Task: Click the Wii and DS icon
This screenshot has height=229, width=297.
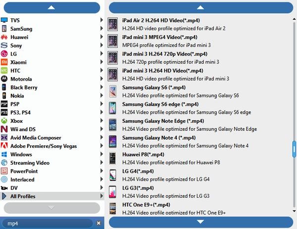Action: click(4, 129)
